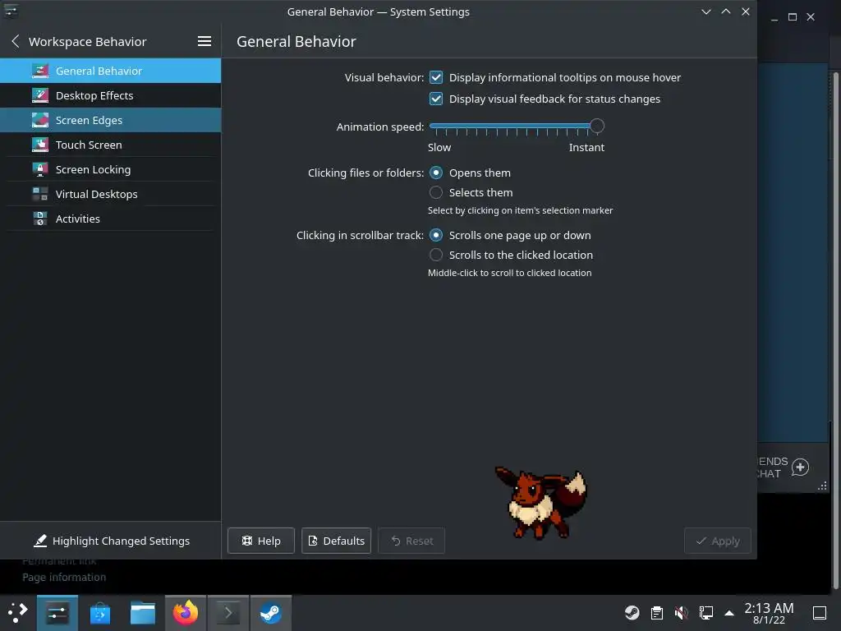The image size is (841, 631).
Task: Select General Behavior in sidebar
Action: [x=111, y=71]
